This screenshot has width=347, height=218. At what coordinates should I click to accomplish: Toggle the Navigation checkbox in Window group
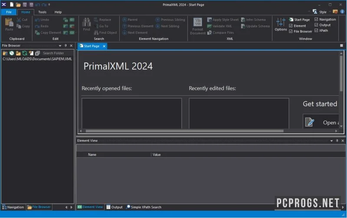(x=316, y=19)
